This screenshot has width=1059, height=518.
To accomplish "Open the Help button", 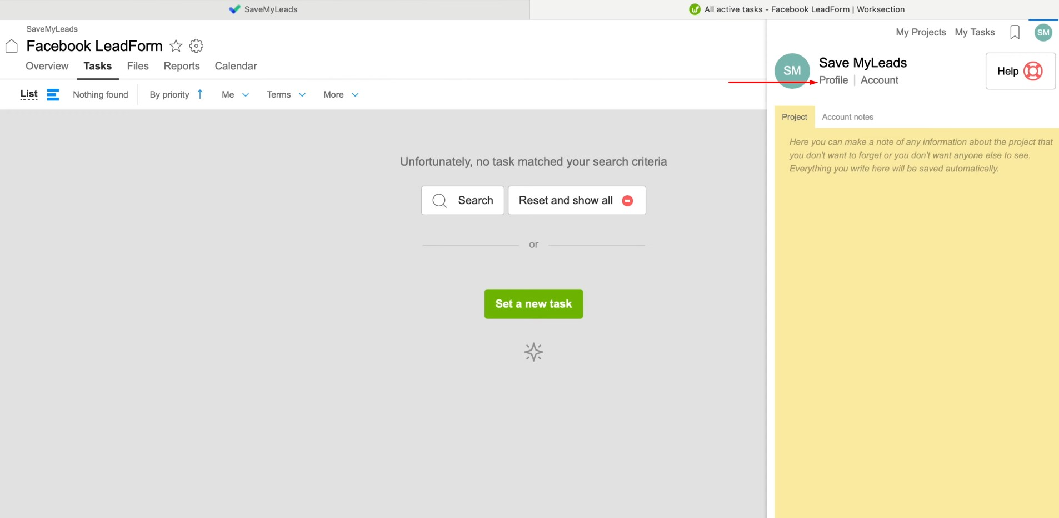I will pos(1020,71).
